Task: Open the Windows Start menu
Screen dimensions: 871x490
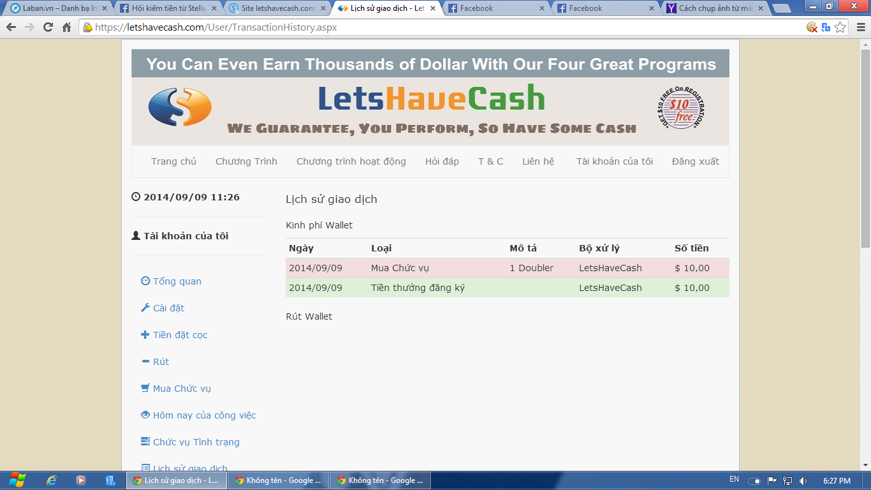Action: coord(17,480)
